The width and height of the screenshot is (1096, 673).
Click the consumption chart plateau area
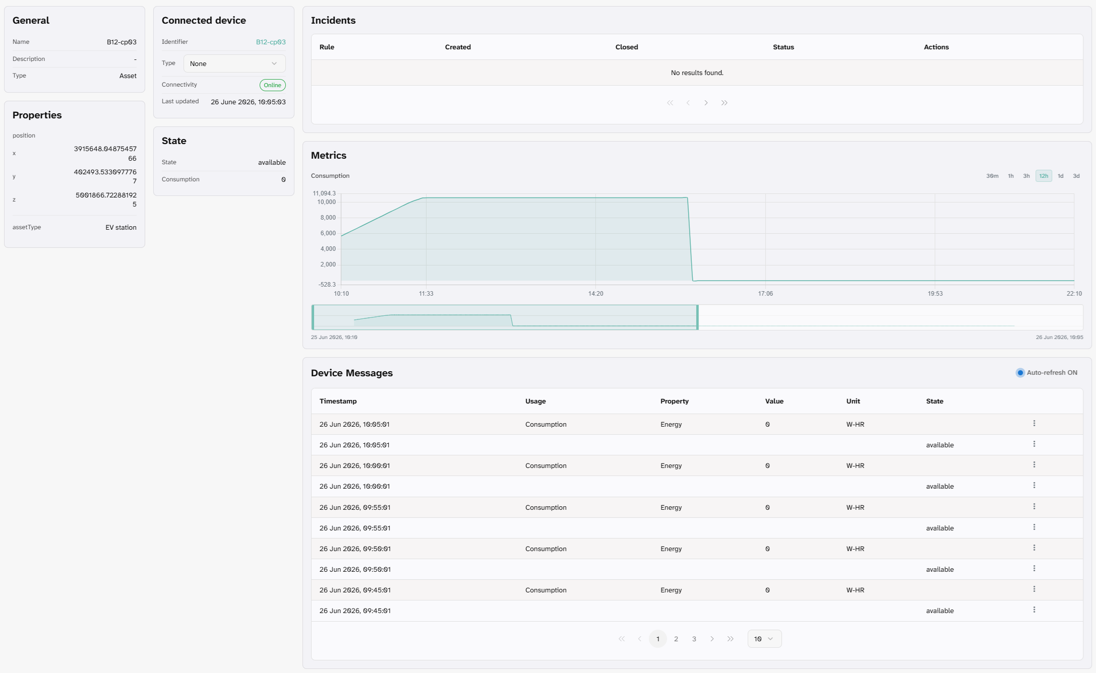pyautogui.click(x=555, y=239)
